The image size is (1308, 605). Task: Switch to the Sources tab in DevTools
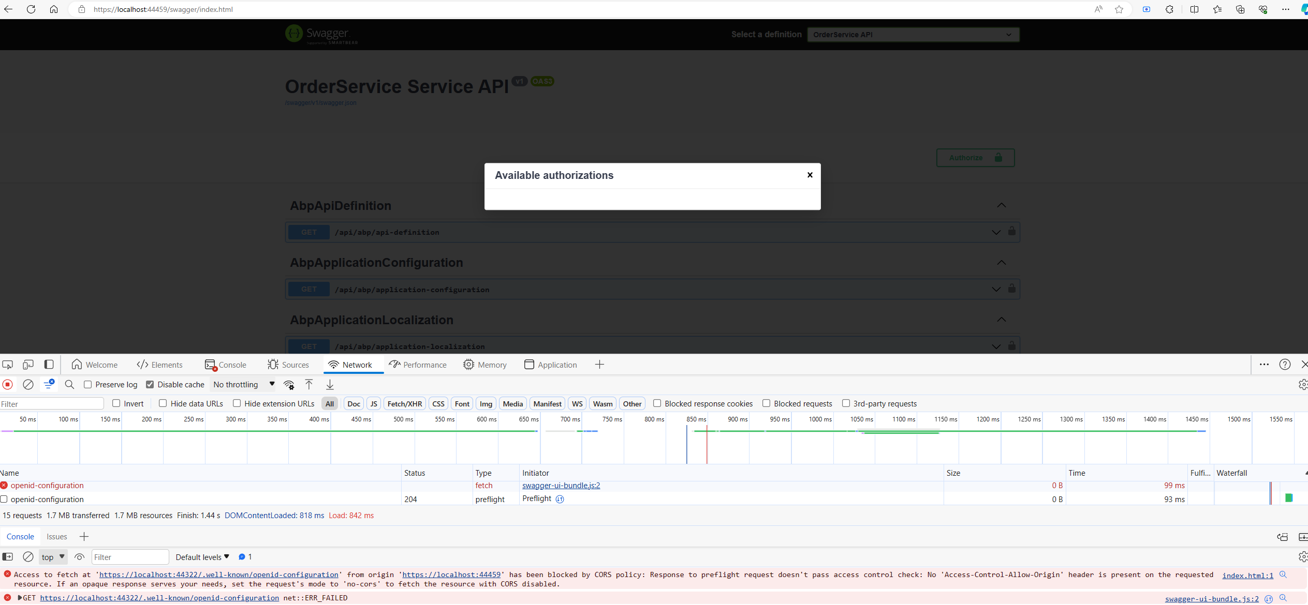tap(295, 364)
